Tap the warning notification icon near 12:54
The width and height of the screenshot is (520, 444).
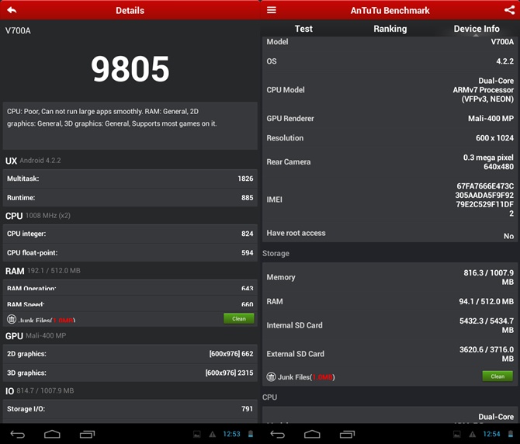click(x=472, y=434)
